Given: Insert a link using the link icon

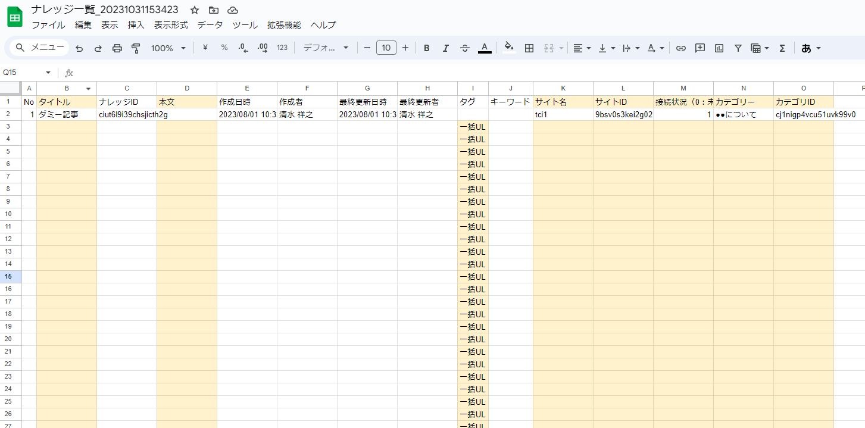Looking at the screenshot, I should [681, 48].
